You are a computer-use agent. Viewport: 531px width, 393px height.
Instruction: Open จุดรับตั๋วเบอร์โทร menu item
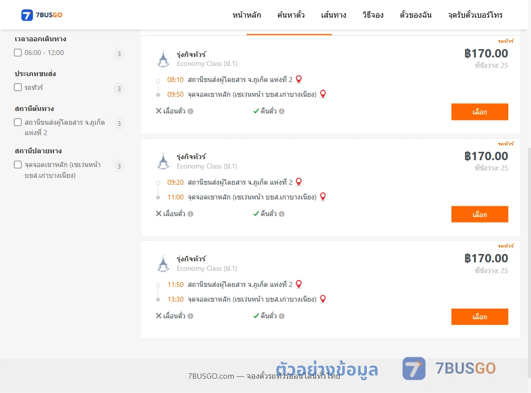[x=475, y=15]
